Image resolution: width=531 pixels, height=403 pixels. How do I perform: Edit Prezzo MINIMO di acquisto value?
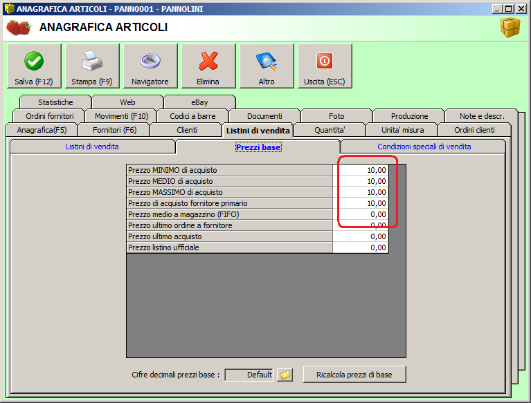360,170
